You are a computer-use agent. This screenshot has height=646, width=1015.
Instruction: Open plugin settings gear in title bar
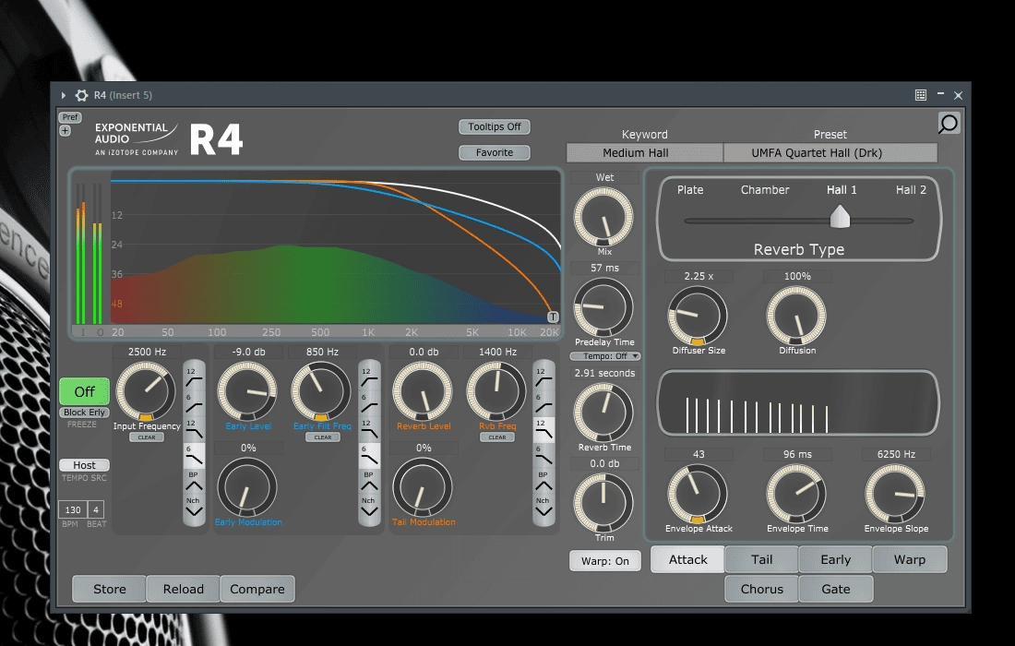(81, 95)
